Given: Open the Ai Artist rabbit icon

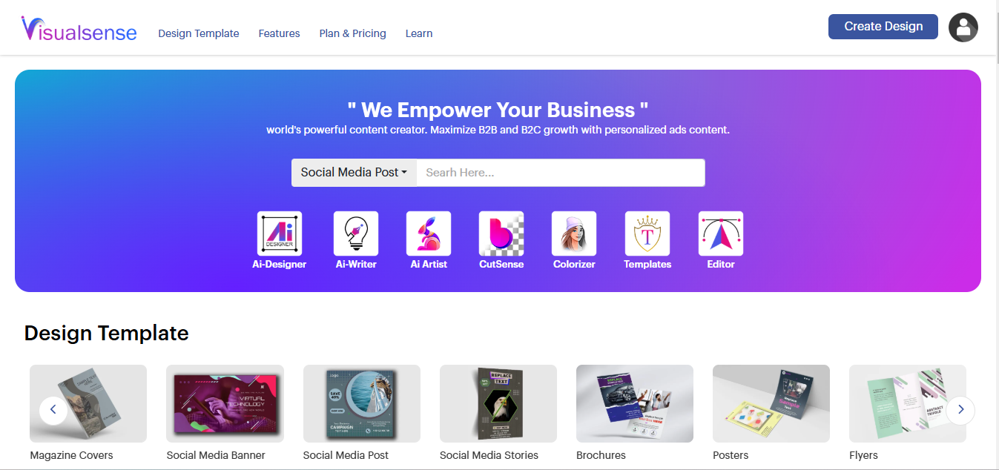Looking at the screenshot, I should point(429,234).
